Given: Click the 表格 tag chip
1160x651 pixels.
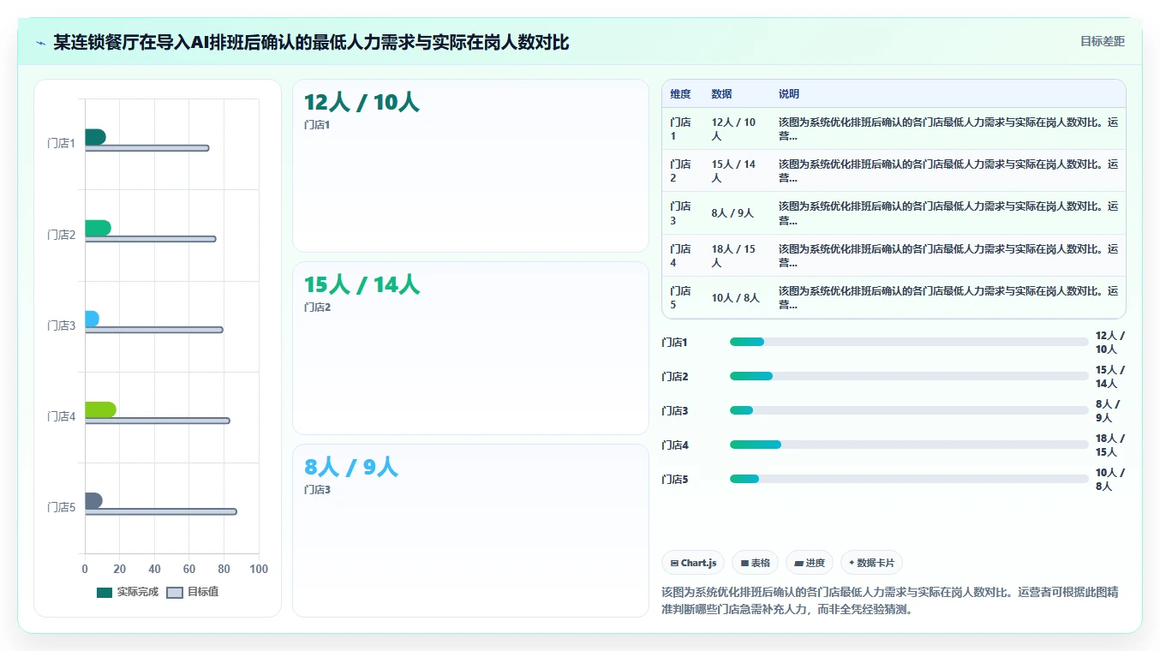Looking at the screenshot, I should point(756,563).
